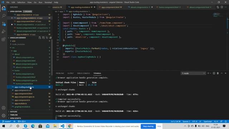This screenshot has height=129, width=229.
Task: Open app.module.ts in file tree
Action: coord(21,104)
